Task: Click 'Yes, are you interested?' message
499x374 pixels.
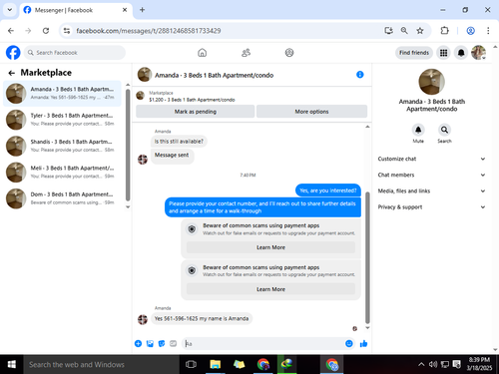Action: tap(328, 190)
